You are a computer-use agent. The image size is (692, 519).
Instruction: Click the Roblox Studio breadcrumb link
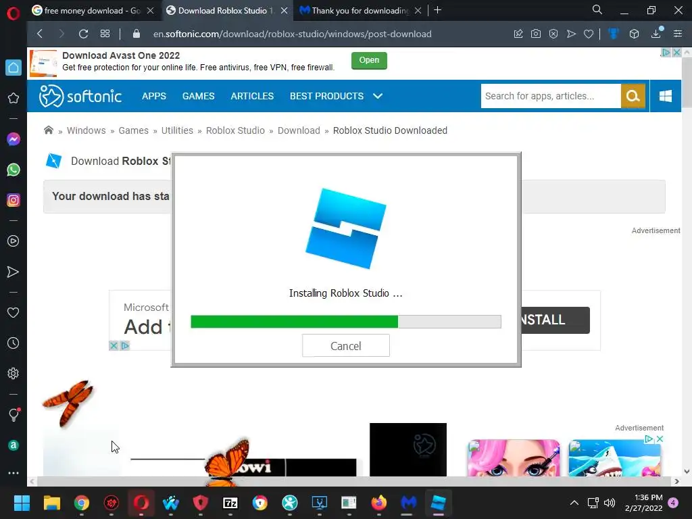coord(235,130)
